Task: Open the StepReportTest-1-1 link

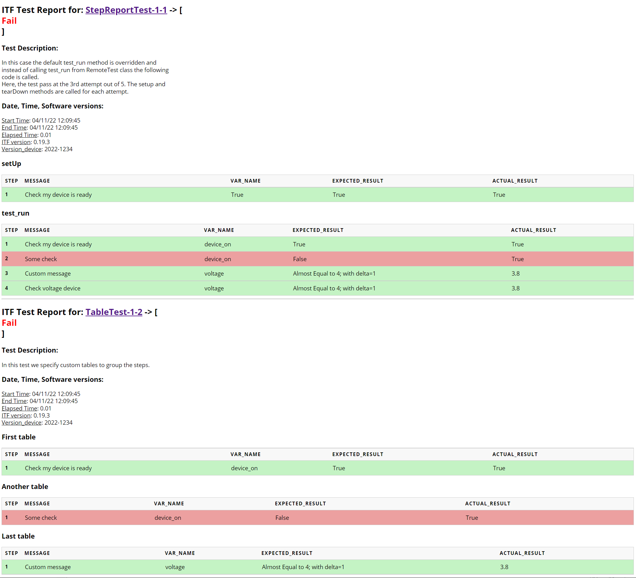Action: (x=126, y=10)
